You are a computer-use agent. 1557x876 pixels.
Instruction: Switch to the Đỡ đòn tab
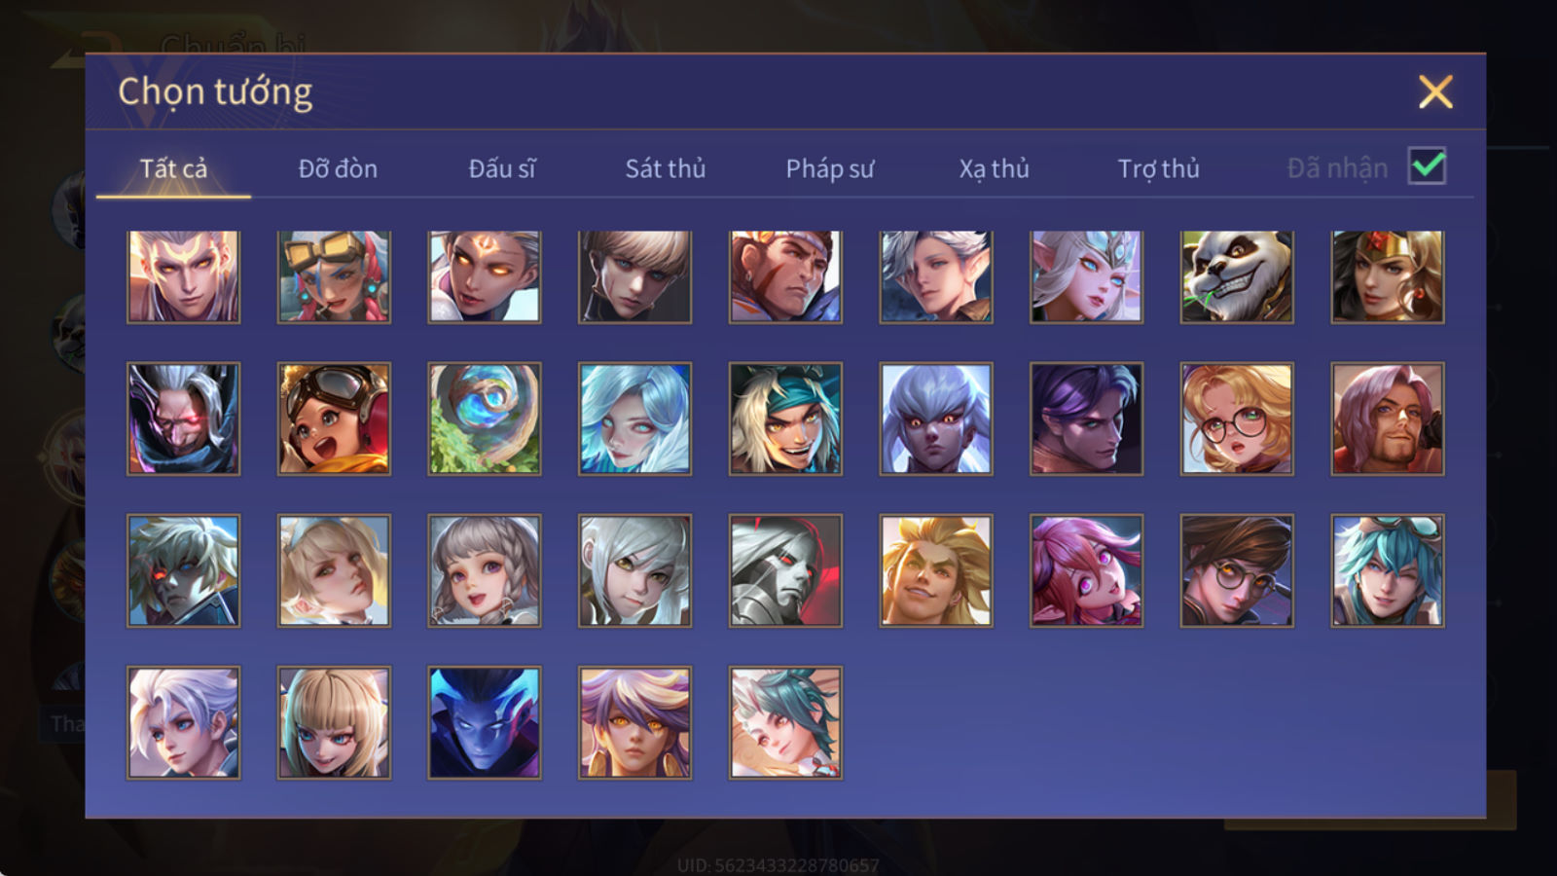[338, 168]
